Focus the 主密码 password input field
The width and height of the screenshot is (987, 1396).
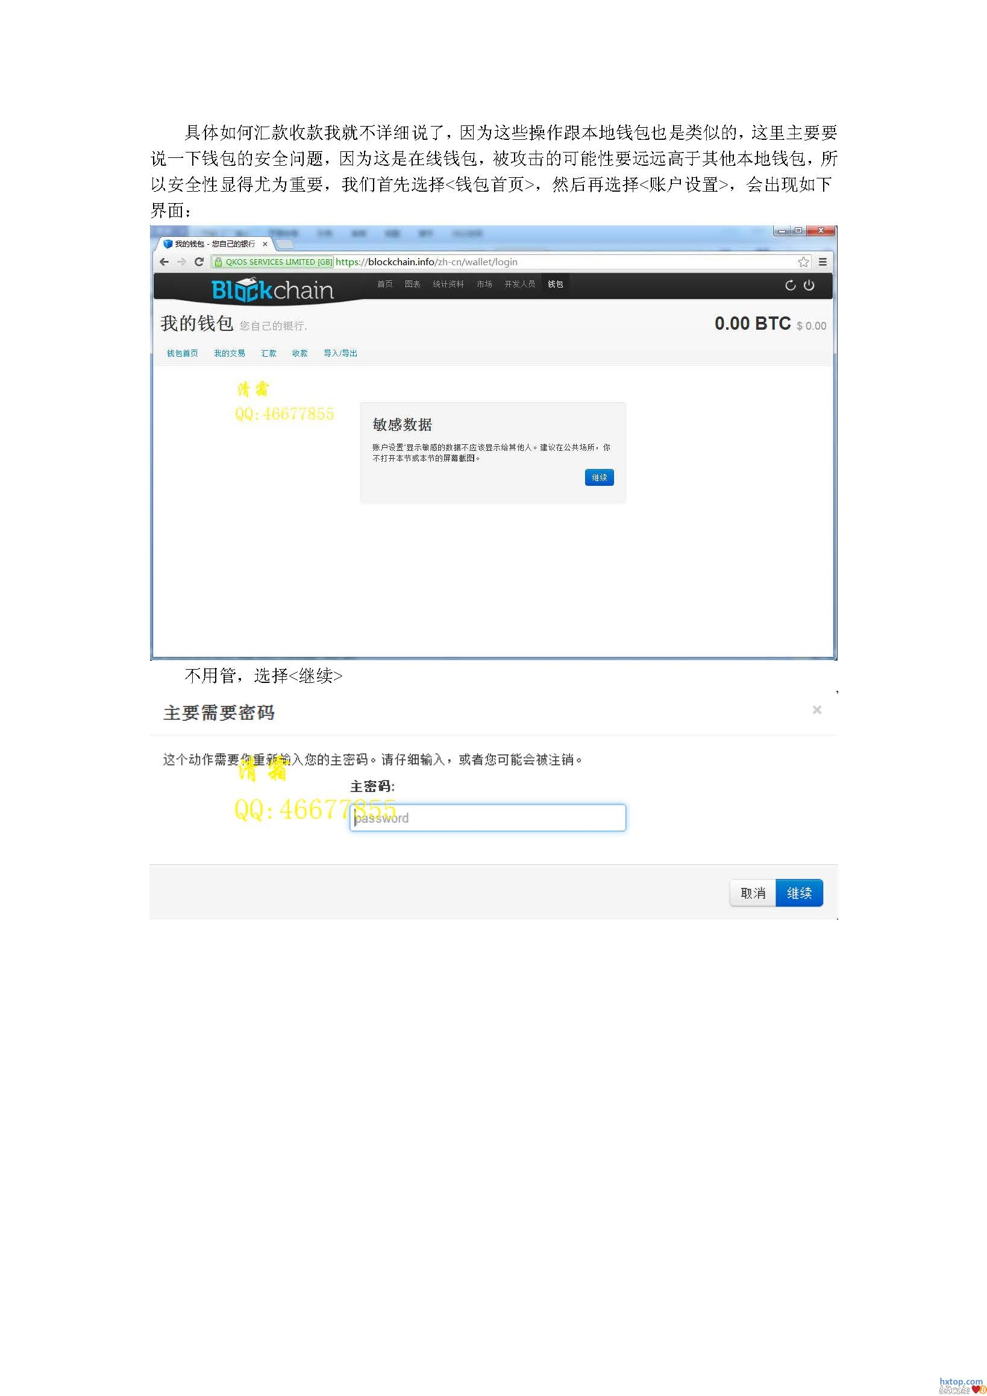pyautogui.click(x=487, y=818)
